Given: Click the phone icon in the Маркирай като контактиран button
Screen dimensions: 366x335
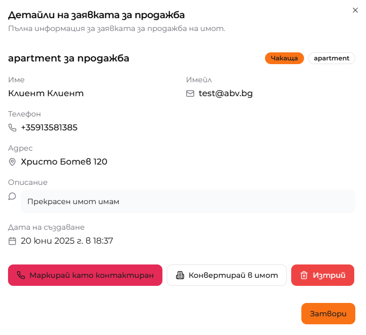Looking at the screenshot, I should [x=21, y=275].
